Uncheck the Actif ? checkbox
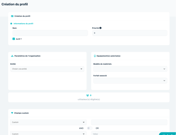This screenshot has width=176, height=135. tap(14, 39)
